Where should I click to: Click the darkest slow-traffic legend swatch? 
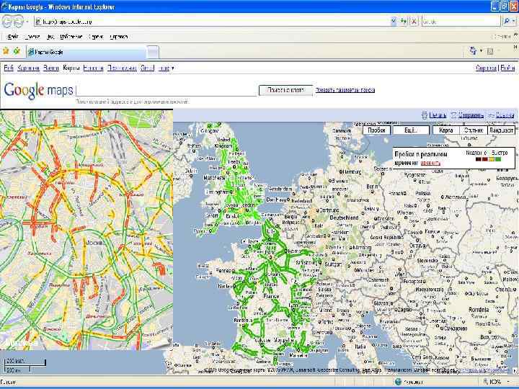pyautogui.click(x=478, y=159)
